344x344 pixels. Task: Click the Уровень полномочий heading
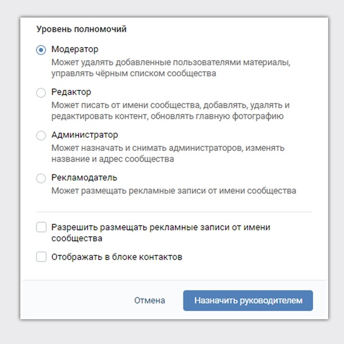coord(81,29)
